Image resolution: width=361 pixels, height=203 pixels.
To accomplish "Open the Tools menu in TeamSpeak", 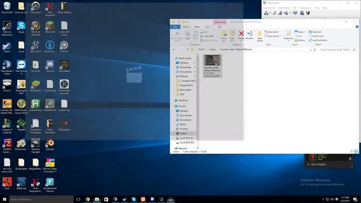I will (317, 8).
